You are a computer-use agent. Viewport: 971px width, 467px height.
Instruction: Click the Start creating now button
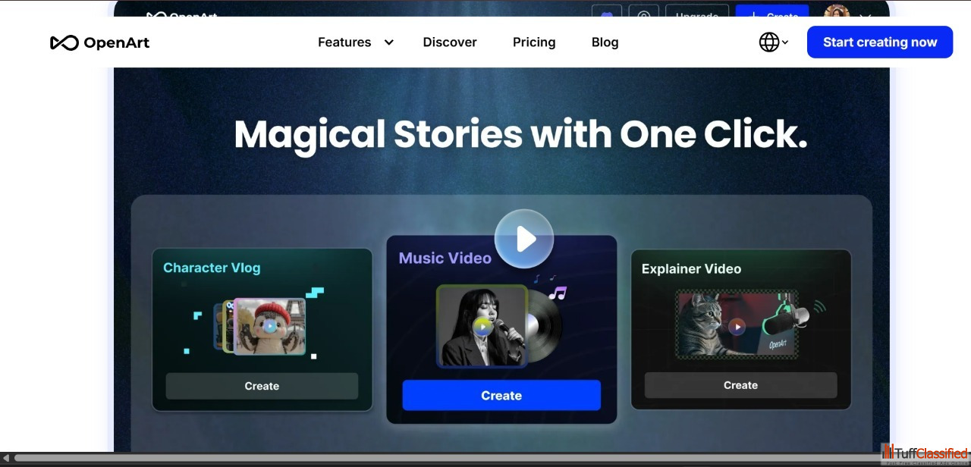click(880, 42)
